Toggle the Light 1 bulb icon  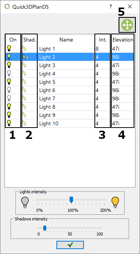(9, 49)
